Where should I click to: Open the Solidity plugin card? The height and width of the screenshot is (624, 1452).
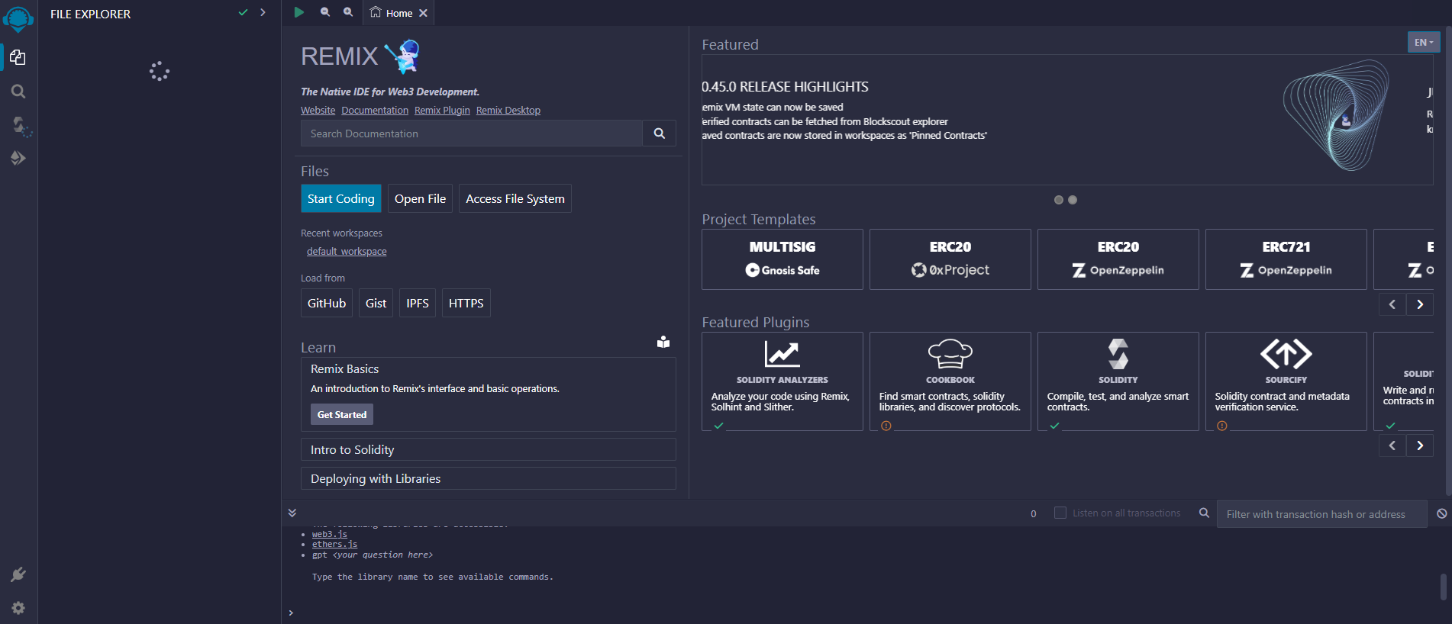[1118, 381]
